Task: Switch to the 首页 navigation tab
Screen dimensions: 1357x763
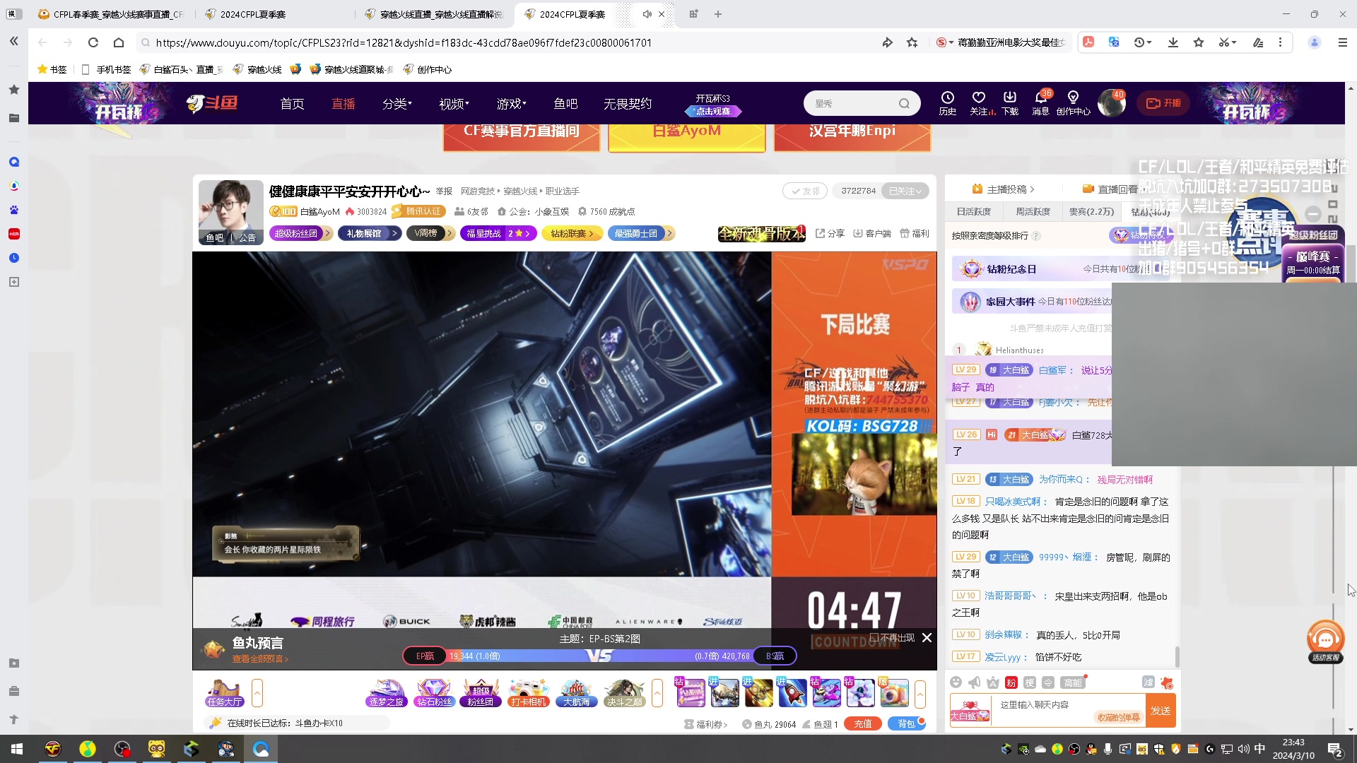Action: tap(292, 103)
